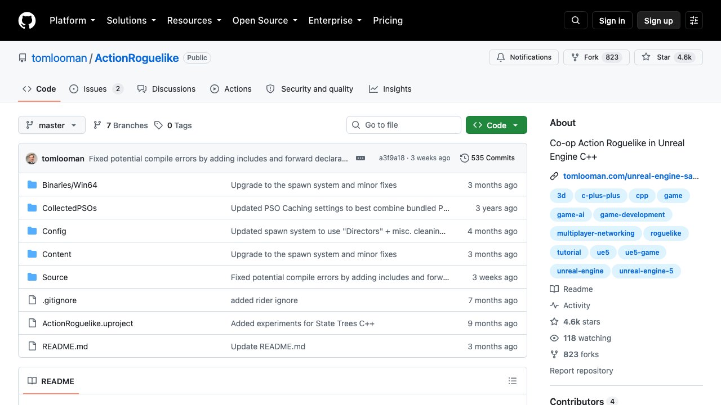
Task: Star the repository with Star button
Action: point(669,57)
